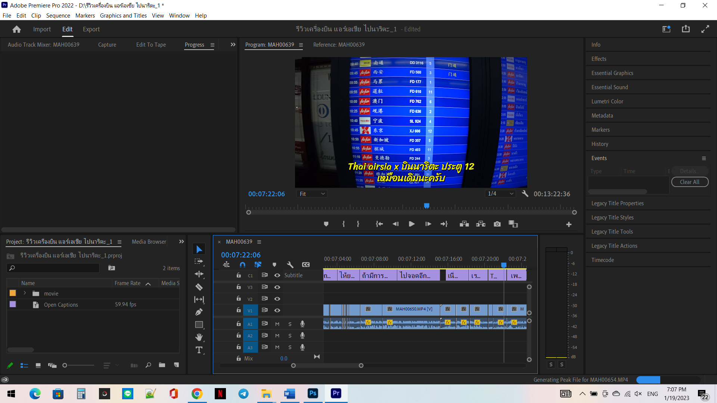
Task: Toggle V1 track output eye
Action: coord(277,310)
